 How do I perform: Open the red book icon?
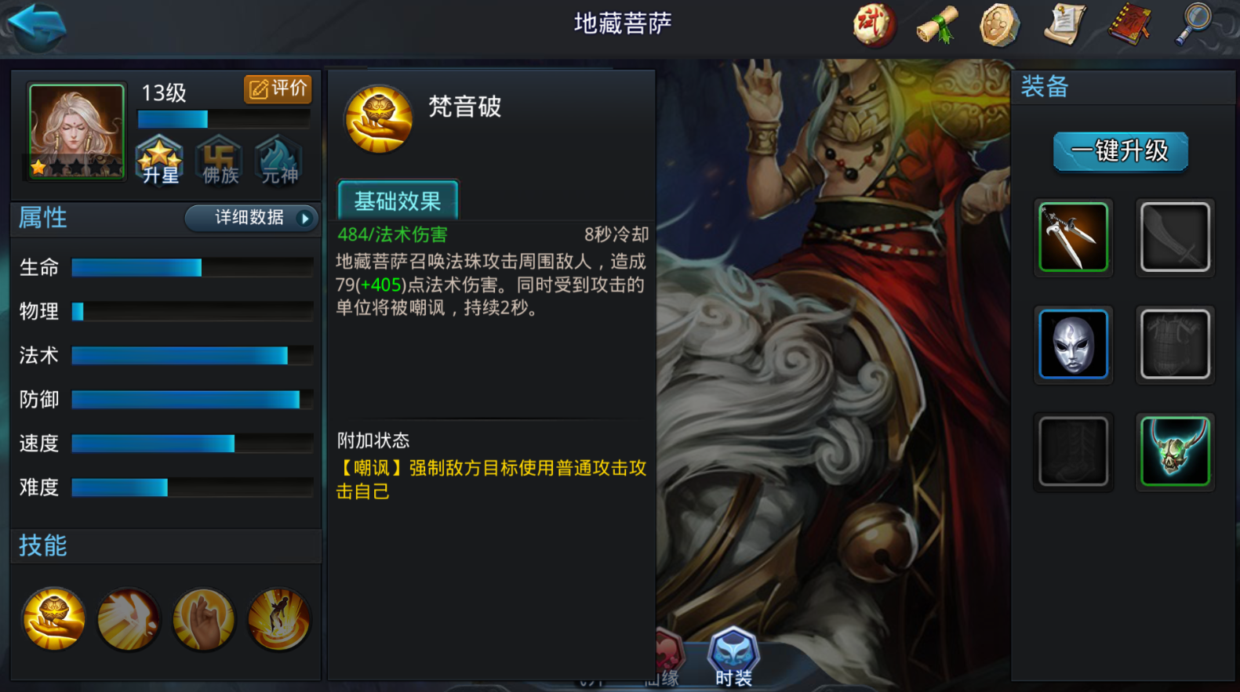point(1130,24)
